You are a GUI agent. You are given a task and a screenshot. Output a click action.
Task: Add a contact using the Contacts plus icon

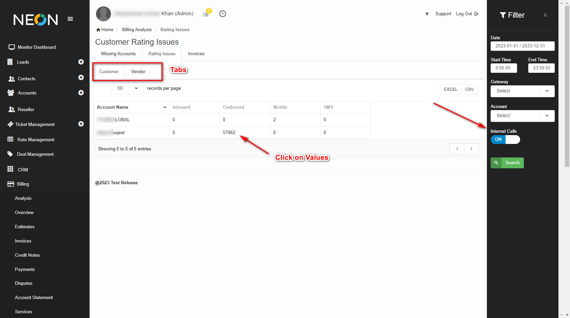81,78
